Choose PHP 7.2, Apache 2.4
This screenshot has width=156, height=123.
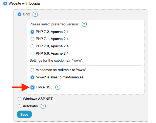(x=32, y=32)
